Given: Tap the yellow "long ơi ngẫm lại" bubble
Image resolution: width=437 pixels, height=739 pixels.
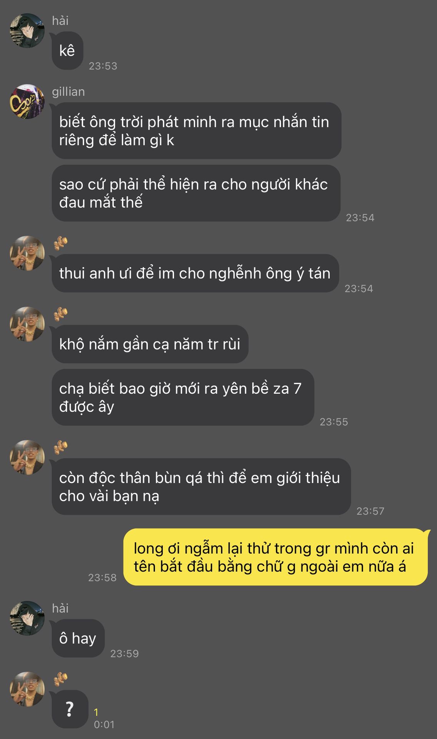Looking at the screenshot, I should 275,557.
